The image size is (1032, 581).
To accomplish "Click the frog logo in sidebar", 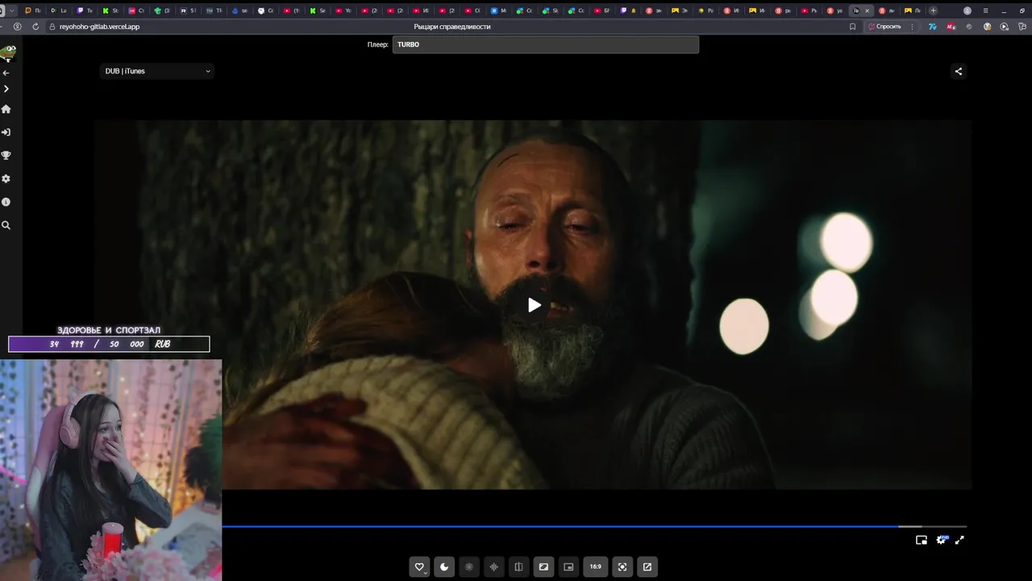I will [x=8, y=53].
